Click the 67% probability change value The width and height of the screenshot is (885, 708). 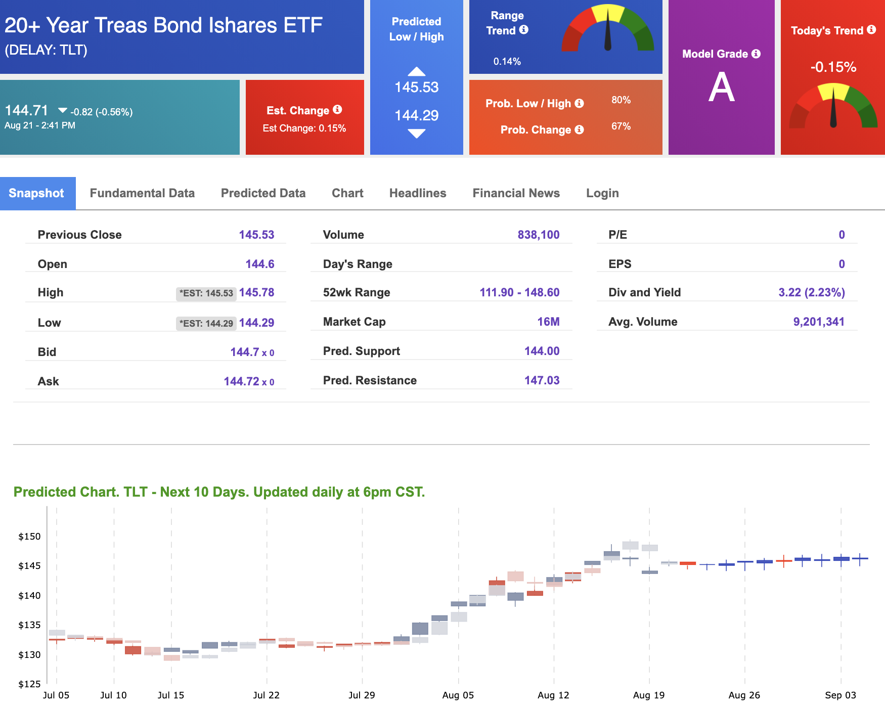point(621,126)
